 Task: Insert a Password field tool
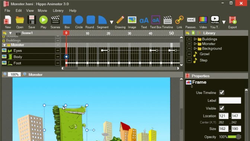coord(191,20)
